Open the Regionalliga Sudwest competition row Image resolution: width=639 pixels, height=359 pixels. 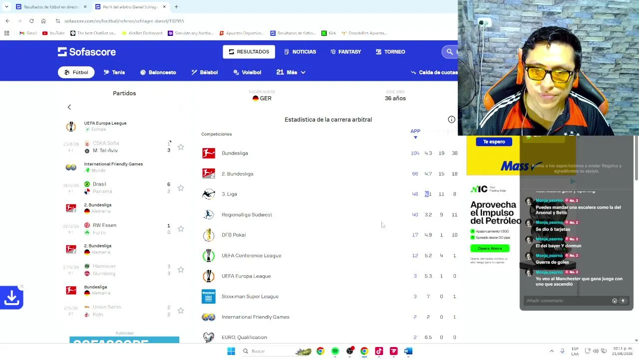[x=329, y=214]
